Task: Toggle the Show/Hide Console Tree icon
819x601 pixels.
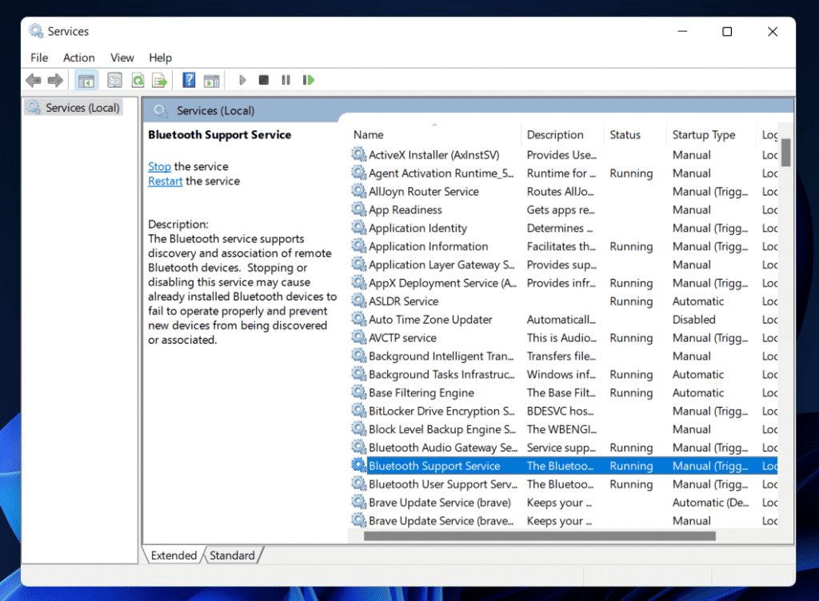Action: point(86,79)
